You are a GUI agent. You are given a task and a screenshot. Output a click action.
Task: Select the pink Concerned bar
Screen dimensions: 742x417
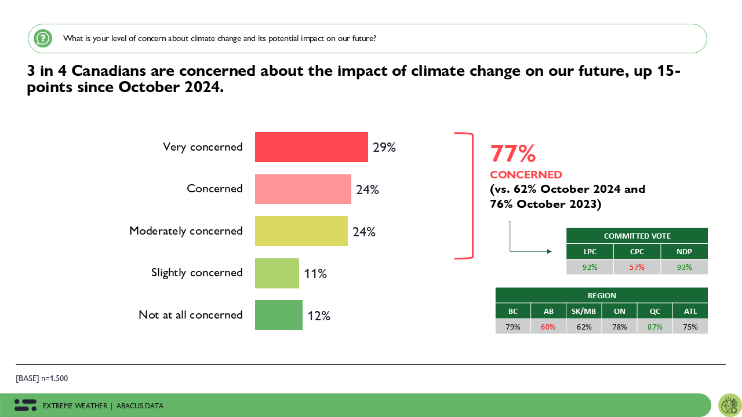pyautogui.click(x=303, y=189)
